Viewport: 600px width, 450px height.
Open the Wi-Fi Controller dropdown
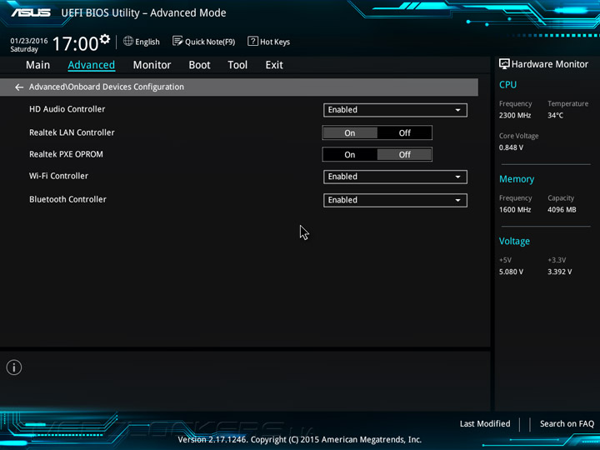coord(395,177)
